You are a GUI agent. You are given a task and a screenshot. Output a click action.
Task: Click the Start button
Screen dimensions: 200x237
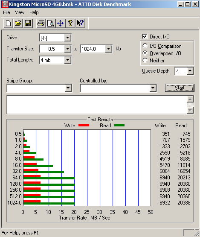(180, 88)
